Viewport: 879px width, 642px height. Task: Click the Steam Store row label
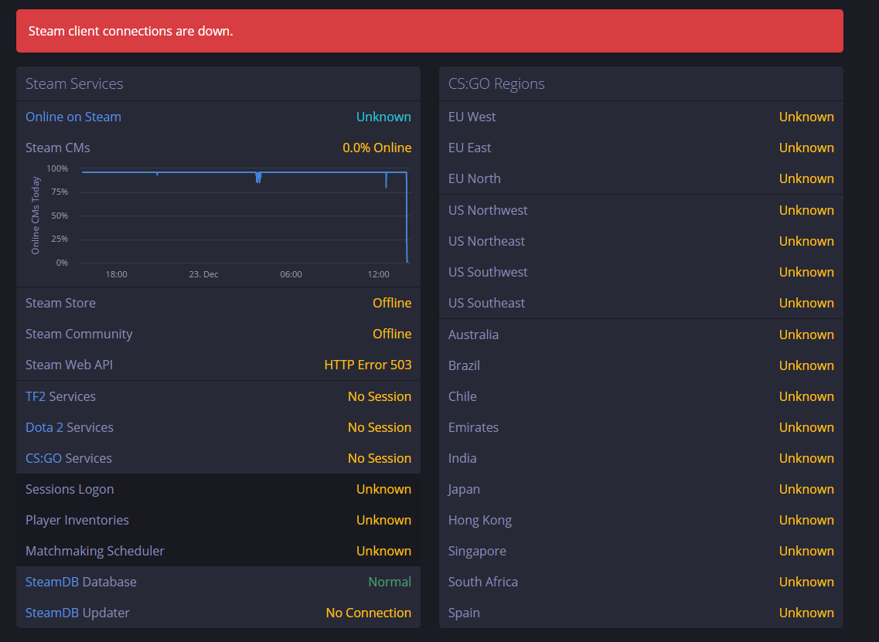[60, 303]
